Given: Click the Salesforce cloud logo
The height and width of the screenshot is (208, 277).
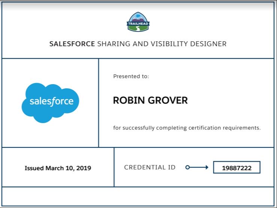Looking at the screenshot, I should coord(51,103).
